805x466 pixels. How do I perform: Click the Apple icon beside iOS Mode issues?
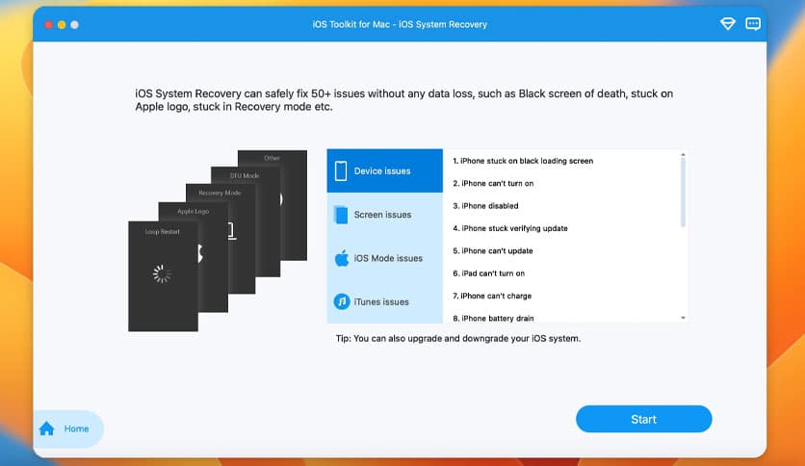(342, 258)
